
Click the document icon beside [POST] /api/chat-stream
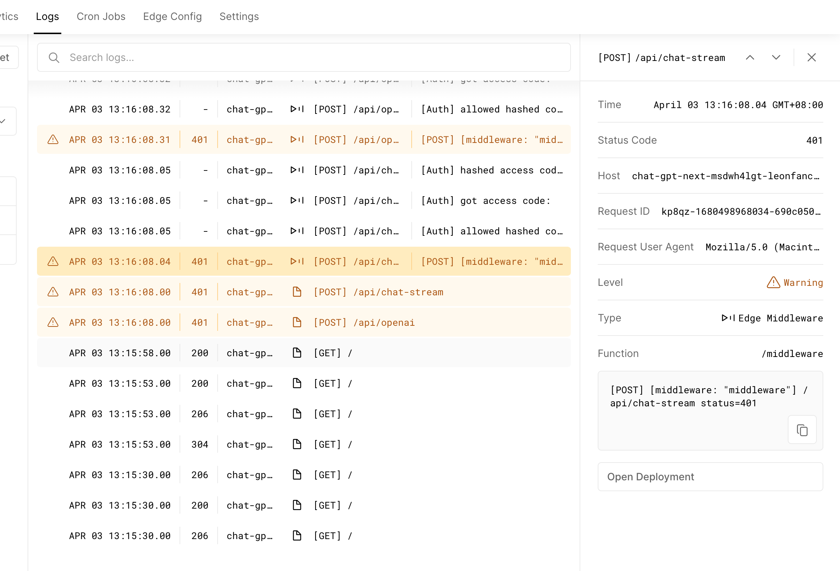pyautogui.click(x=297, y=292)
